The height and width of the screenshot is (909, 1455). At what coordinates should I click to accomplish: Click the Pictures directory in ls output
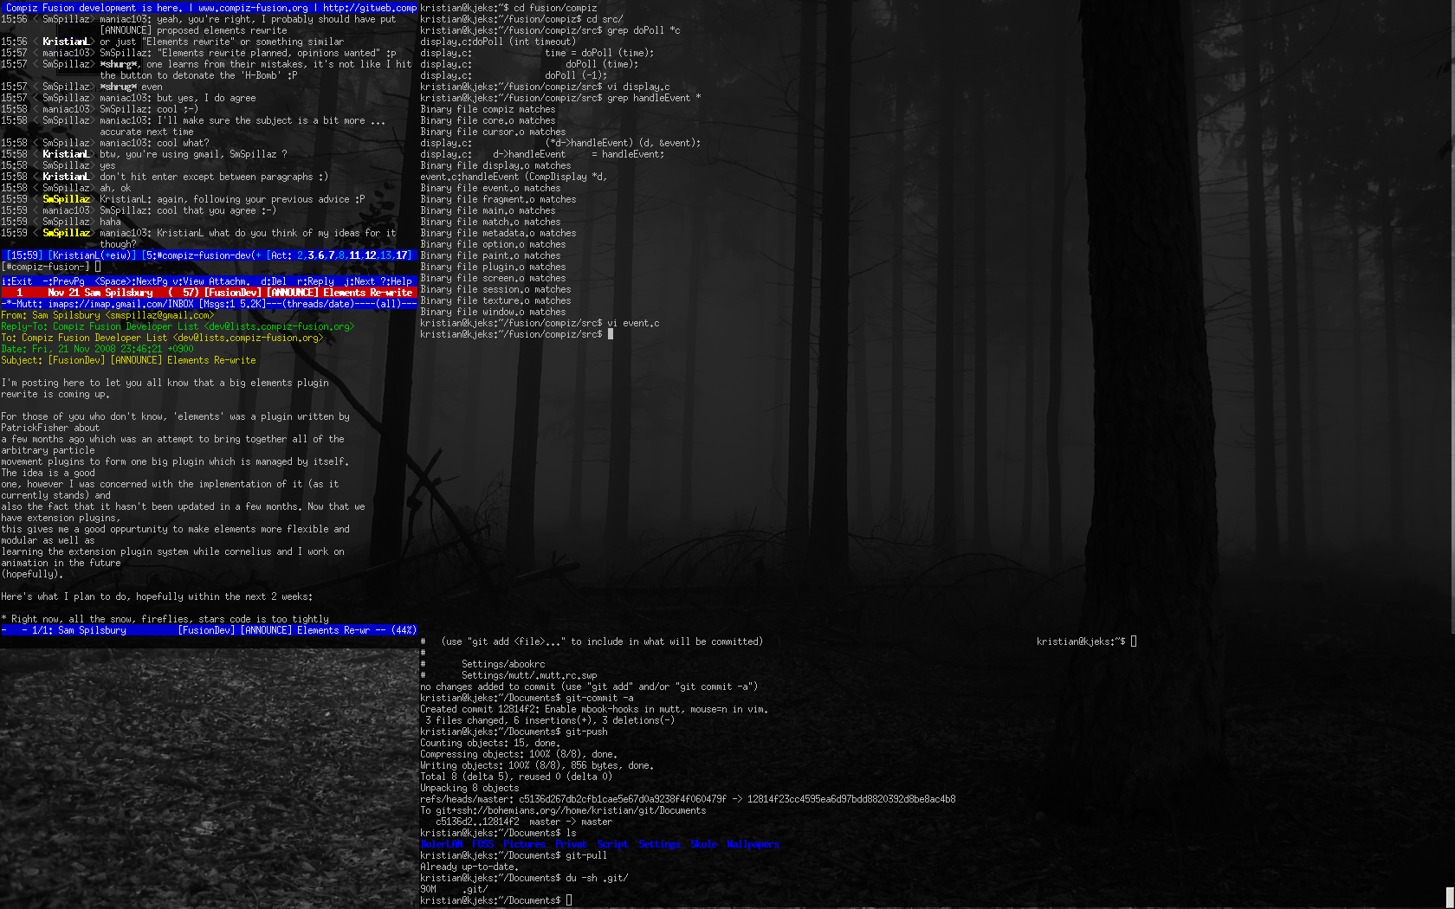click(x=524, y=844)
